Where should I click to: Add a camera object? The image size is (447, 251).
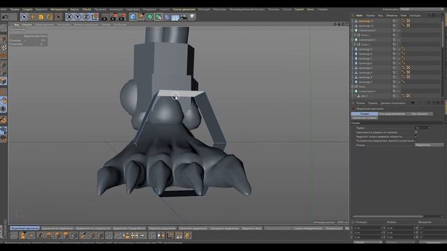[x=184, y=17]
